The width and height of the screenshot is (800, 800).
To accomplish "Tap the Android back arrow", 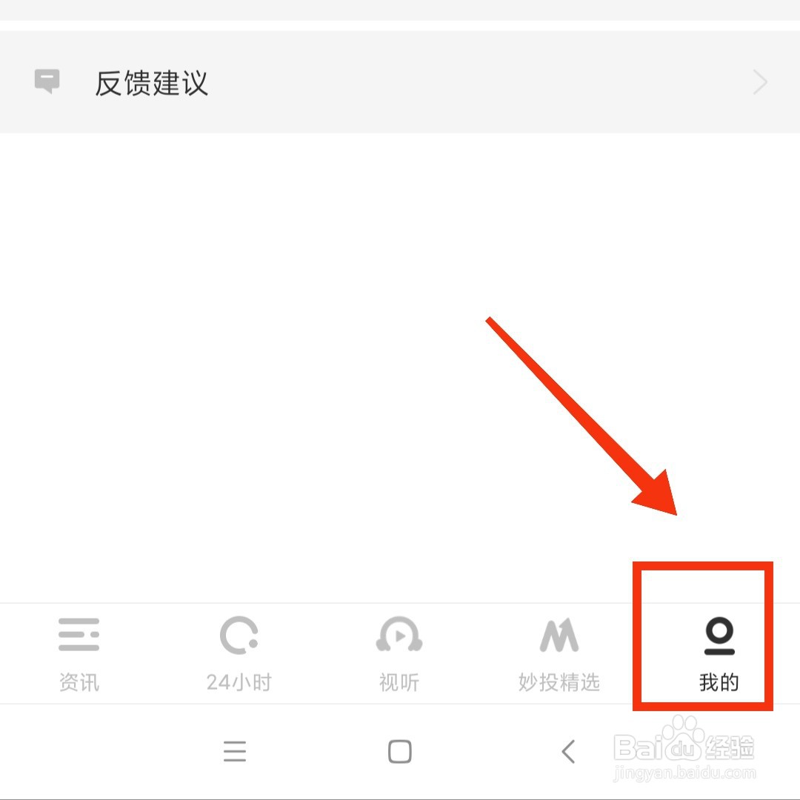I will click(568, 752).
